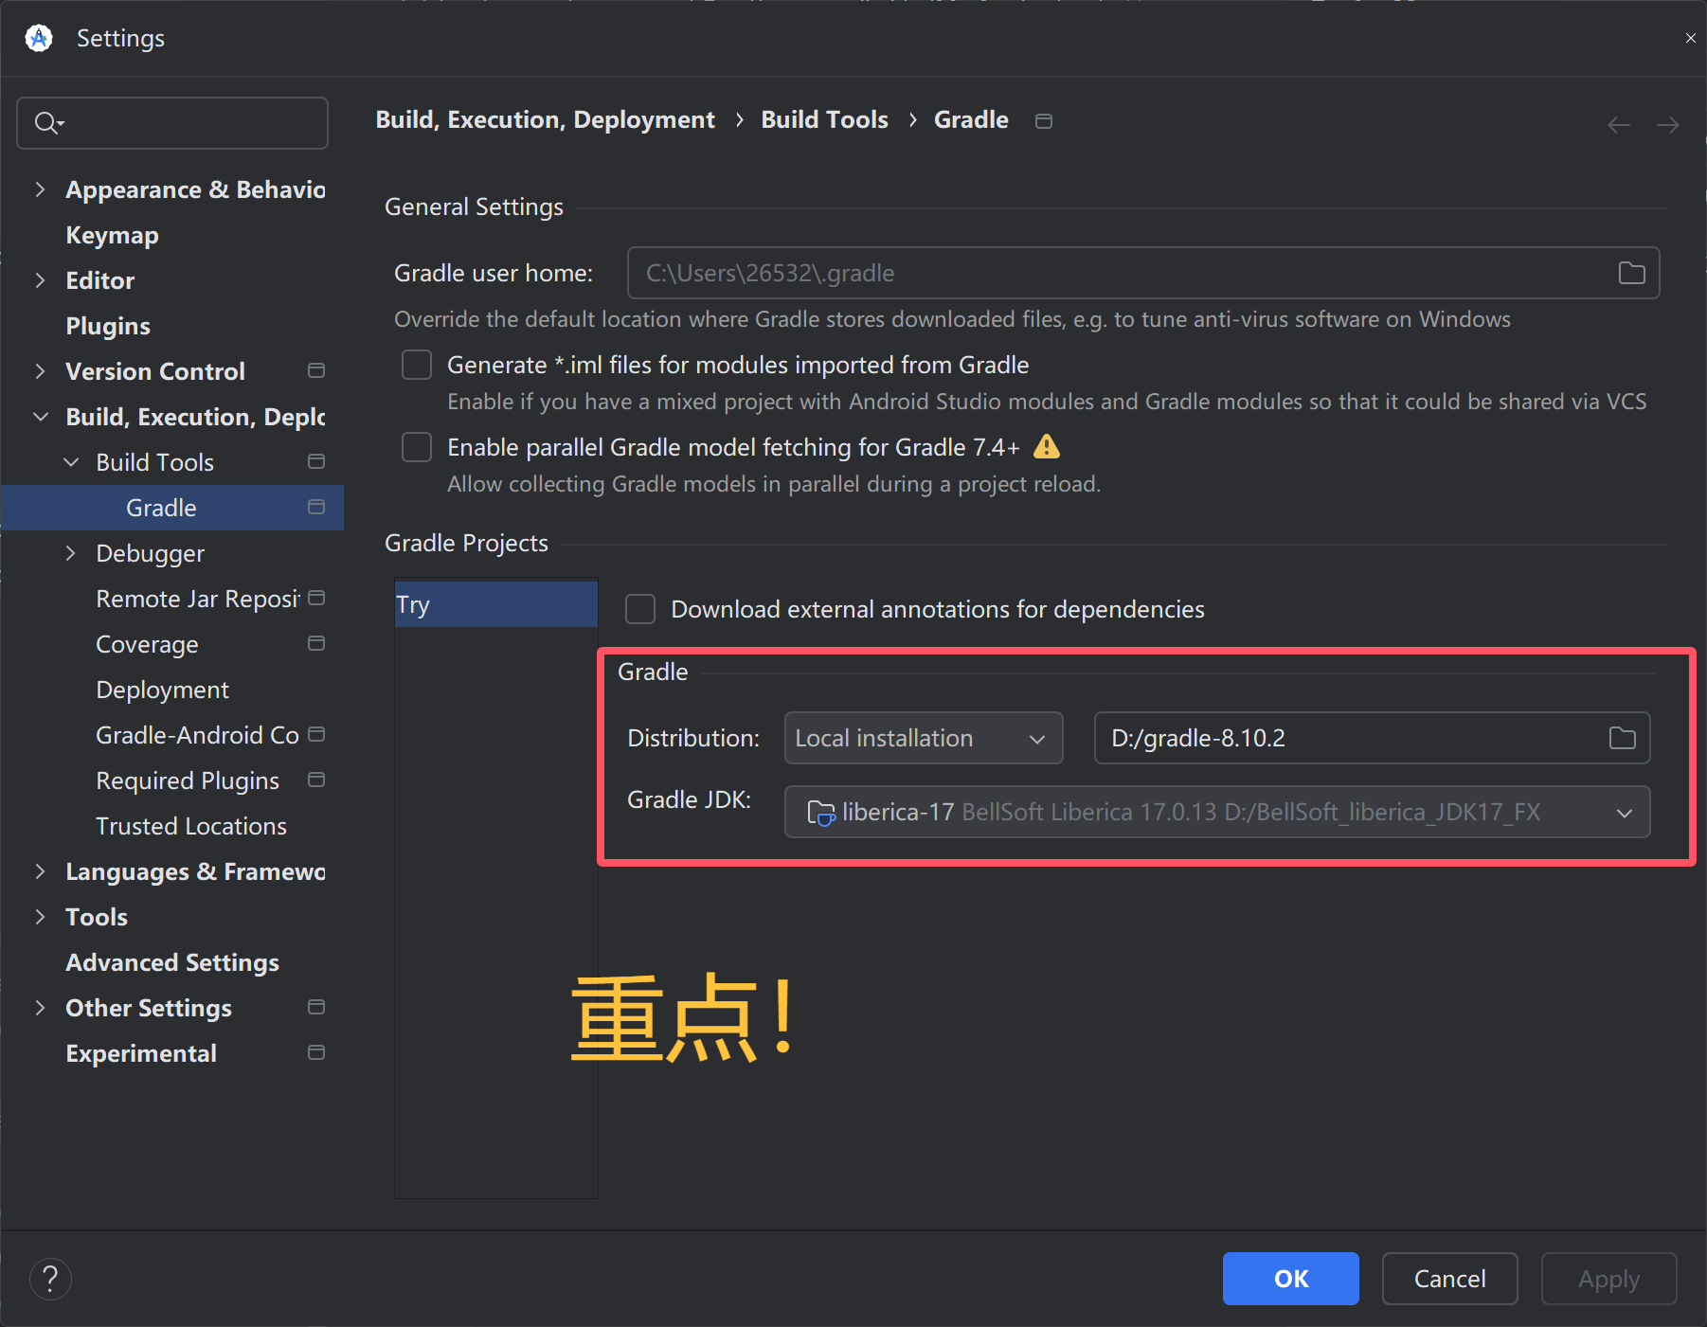
Task: Focus the settings search field
Action: click(172, 123)
